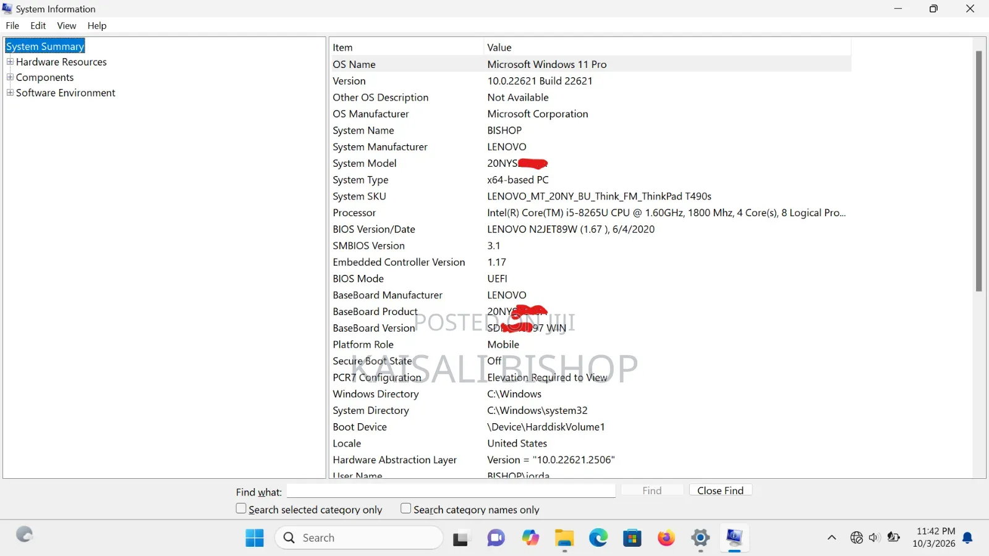Click the Value column header

click(x=668, y=48)
